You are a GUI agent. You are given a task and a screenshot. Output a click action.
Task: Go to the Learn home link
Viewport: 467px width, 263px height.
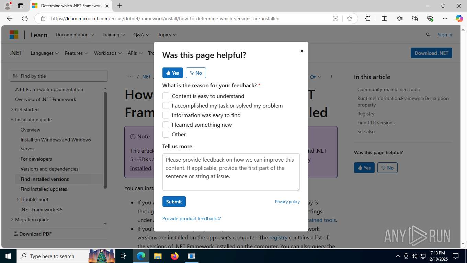pos(39,35)
